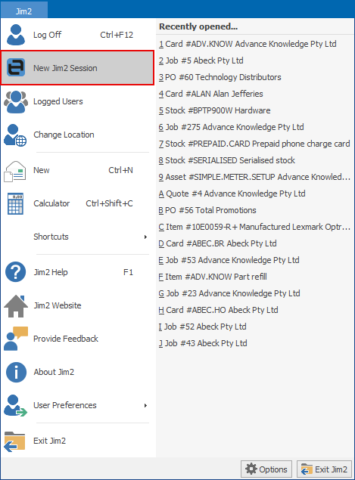This screenshot has width=355, height=480.
Task: Click the Exit Jim2 button at bottom right
Action: (324, 469)
